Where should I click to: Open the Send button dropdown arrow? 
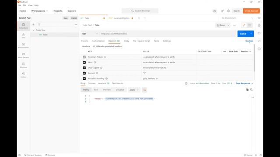coord(251,34)
